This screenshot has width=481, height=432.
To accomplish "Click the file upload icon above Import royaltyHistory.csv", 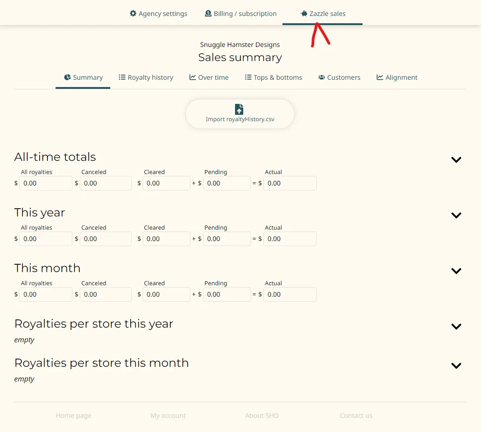I will (x=239, y=109).
